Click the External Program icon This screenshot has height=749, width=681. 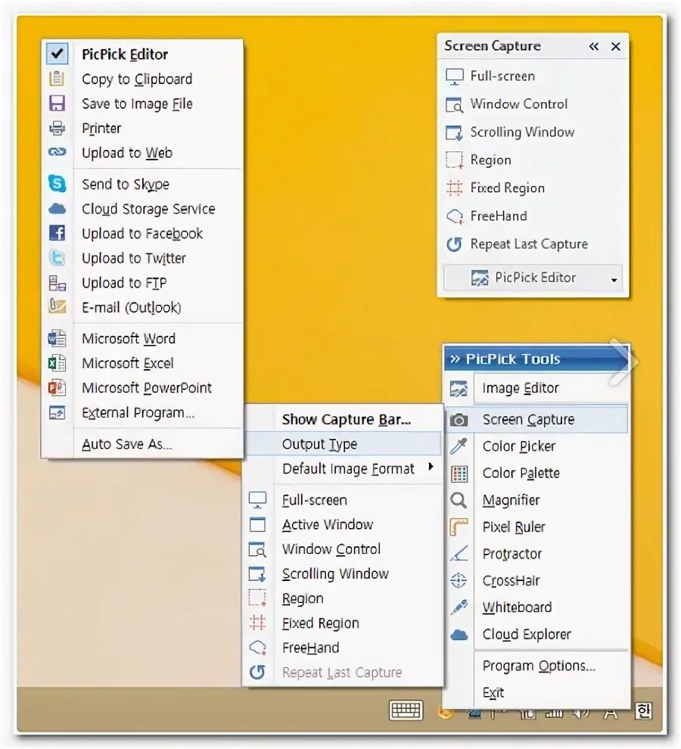[x=57, y=413]
